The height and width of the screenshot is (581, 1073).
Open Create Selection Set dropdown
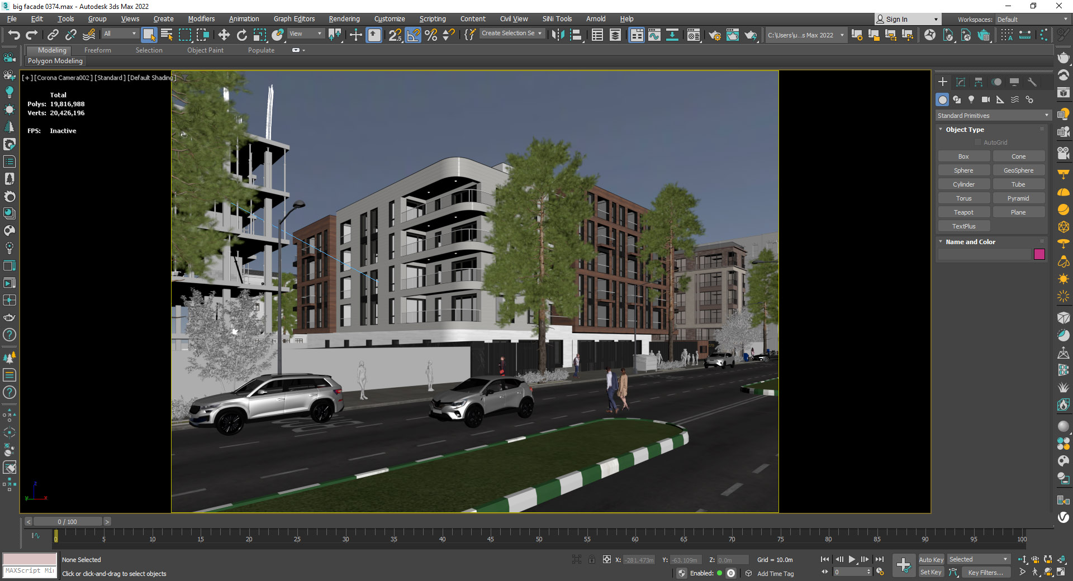pyautogui.click(x=511, y=34)
